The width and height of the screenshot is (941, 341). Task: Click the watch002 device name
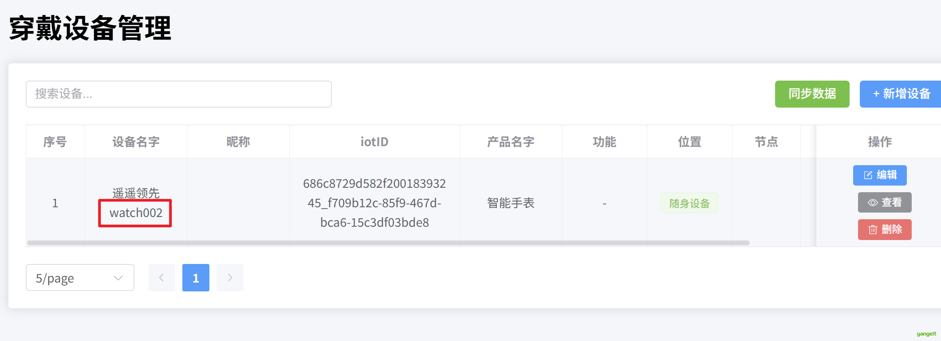tap(136, 213)
